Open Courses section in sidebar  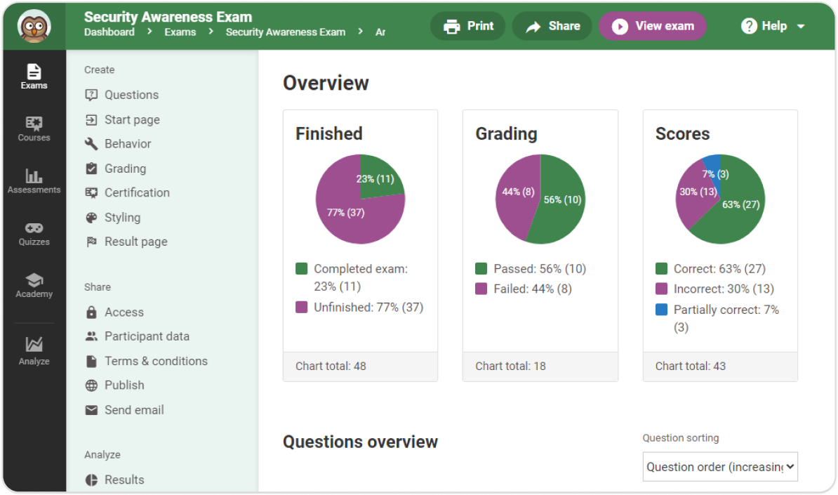(x=34, y=128)
